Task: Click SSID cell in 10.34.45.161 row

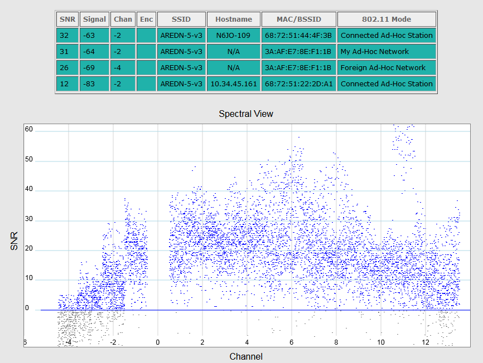Action: 181,84
